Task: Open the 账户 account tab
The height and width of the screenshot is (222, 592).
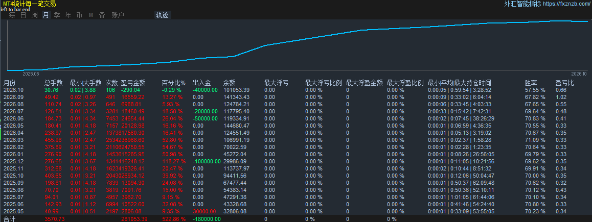Action: [118, 15]
